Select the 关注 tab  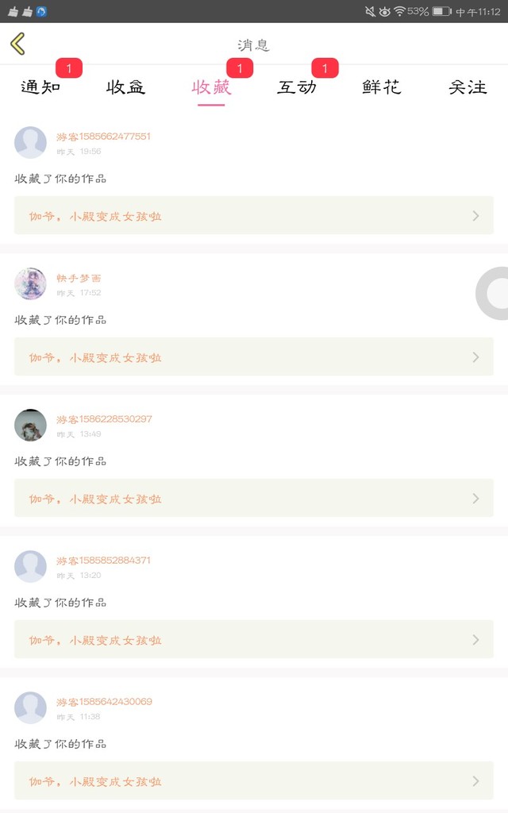[468, 87]
